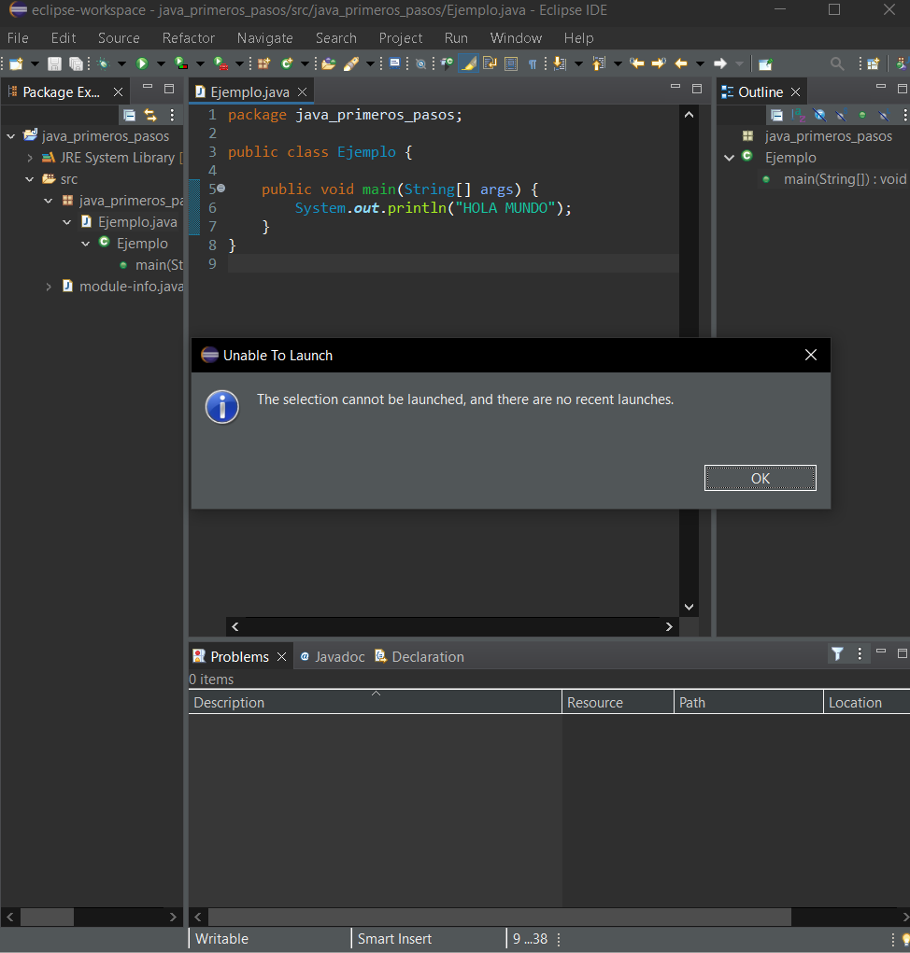This screenshot has width=910, height=953.
Task: Toggle alphabetical Sort in Outline view
Action: click(x=798, y=115)
